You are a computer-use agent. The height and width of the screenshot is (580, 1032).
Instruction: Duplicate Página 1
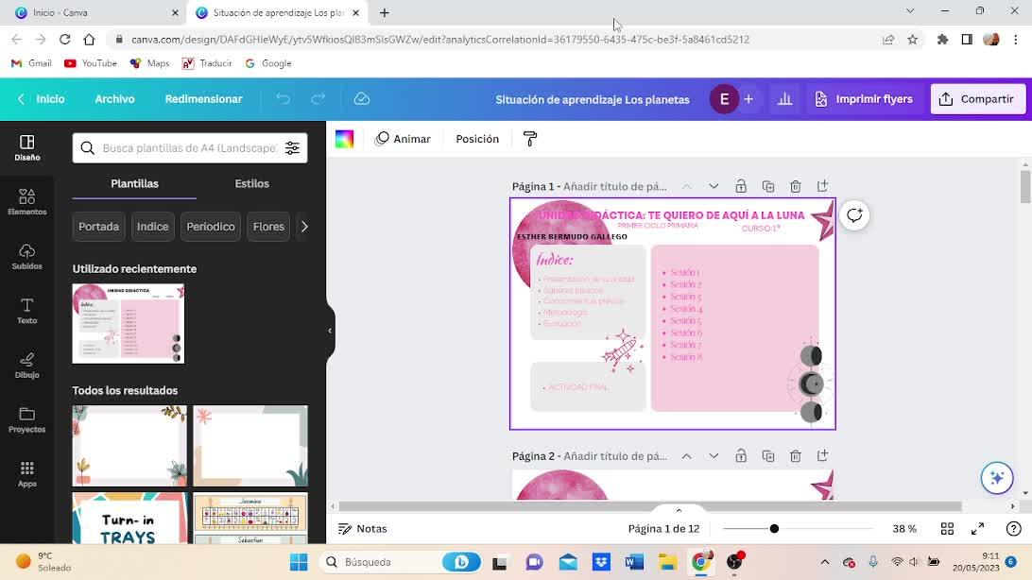point(768,186)
